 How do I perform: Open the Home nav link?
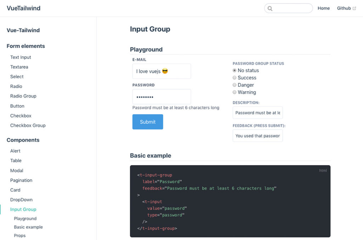pyautogui.click(x=323, y=8)
